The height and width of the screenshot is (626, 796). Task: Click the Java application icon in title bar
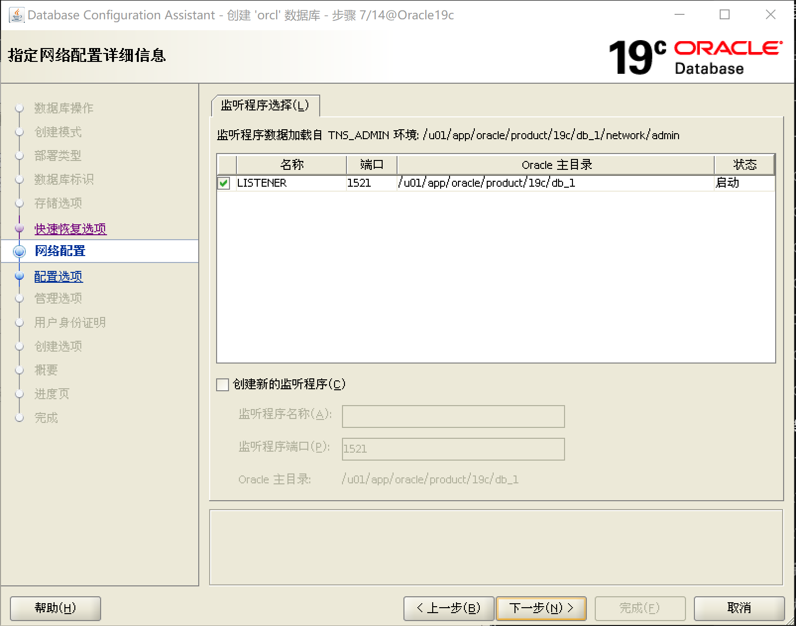point(16,15)
